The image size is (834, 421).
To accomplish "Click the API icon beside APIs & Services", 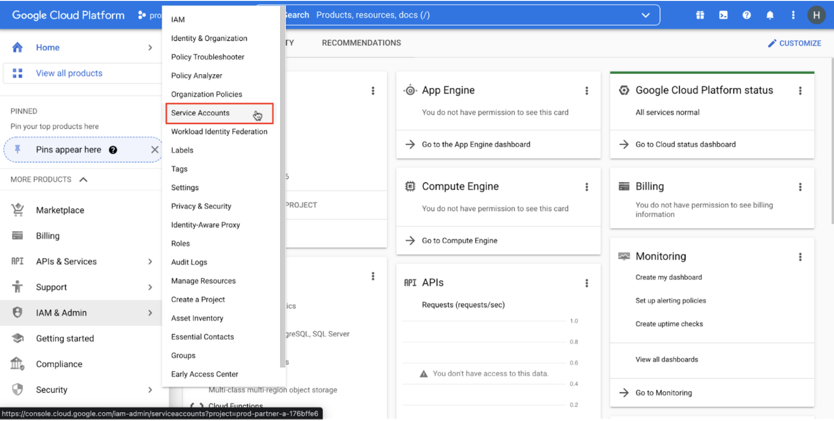I will click(17, 261).
